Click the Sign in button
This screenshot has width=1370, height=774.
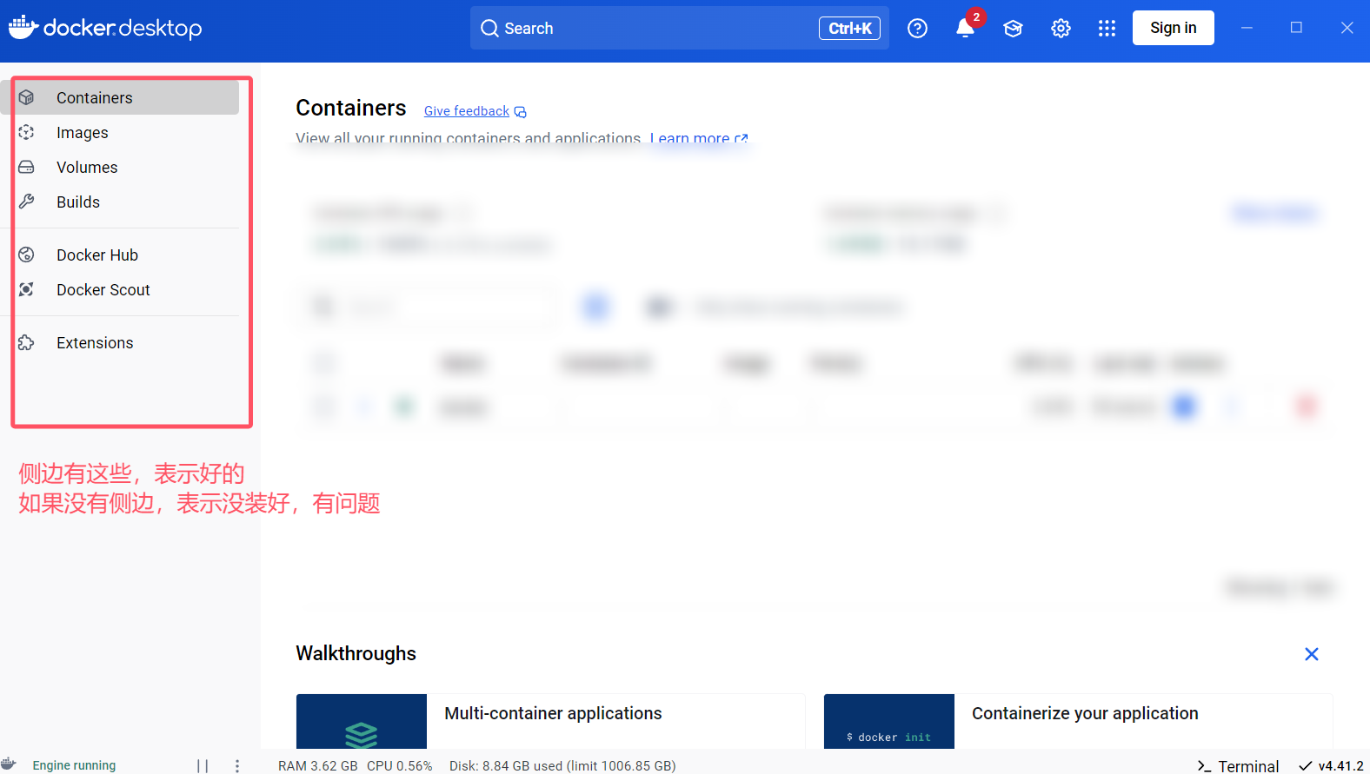pos(1173,28)
